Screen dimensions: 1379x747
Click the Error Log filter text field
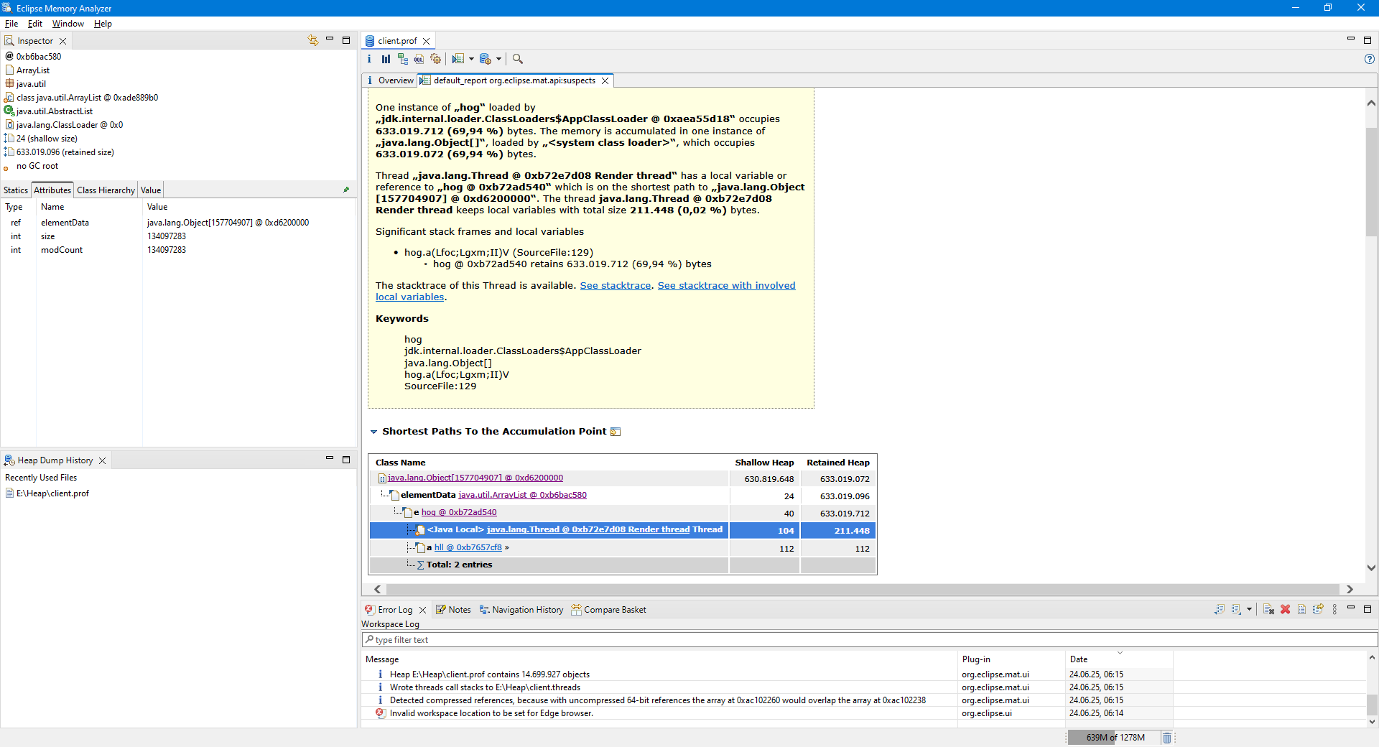(870, 640)
